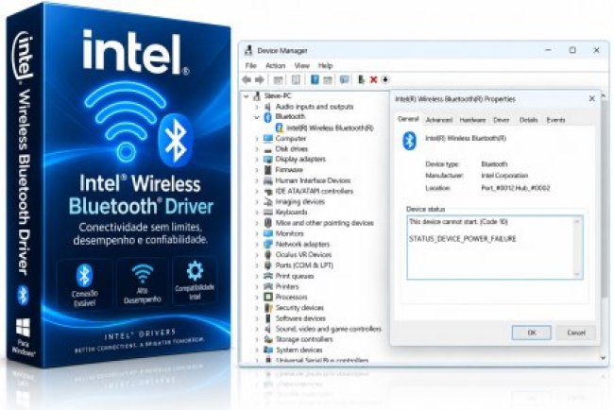Click the toolbar Forward arrow
The height and width of the screenshot is (410, 614).
tap(260, 80)
